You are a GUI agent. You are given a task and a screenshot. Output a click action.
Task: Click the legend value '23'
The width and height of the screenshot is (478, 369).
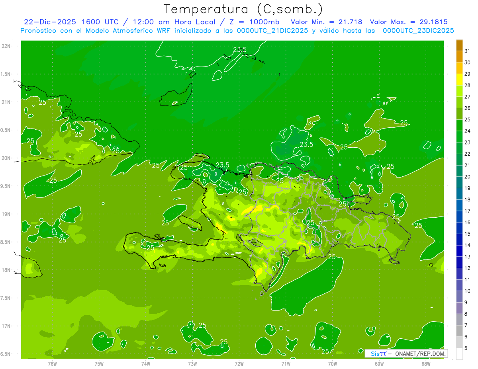468,143
